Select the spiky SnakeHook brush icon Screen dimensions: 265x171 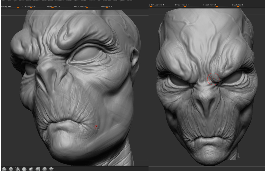[x=18, y=169]
